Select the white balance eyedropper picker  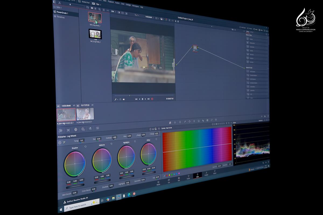(x=64, y=142)
